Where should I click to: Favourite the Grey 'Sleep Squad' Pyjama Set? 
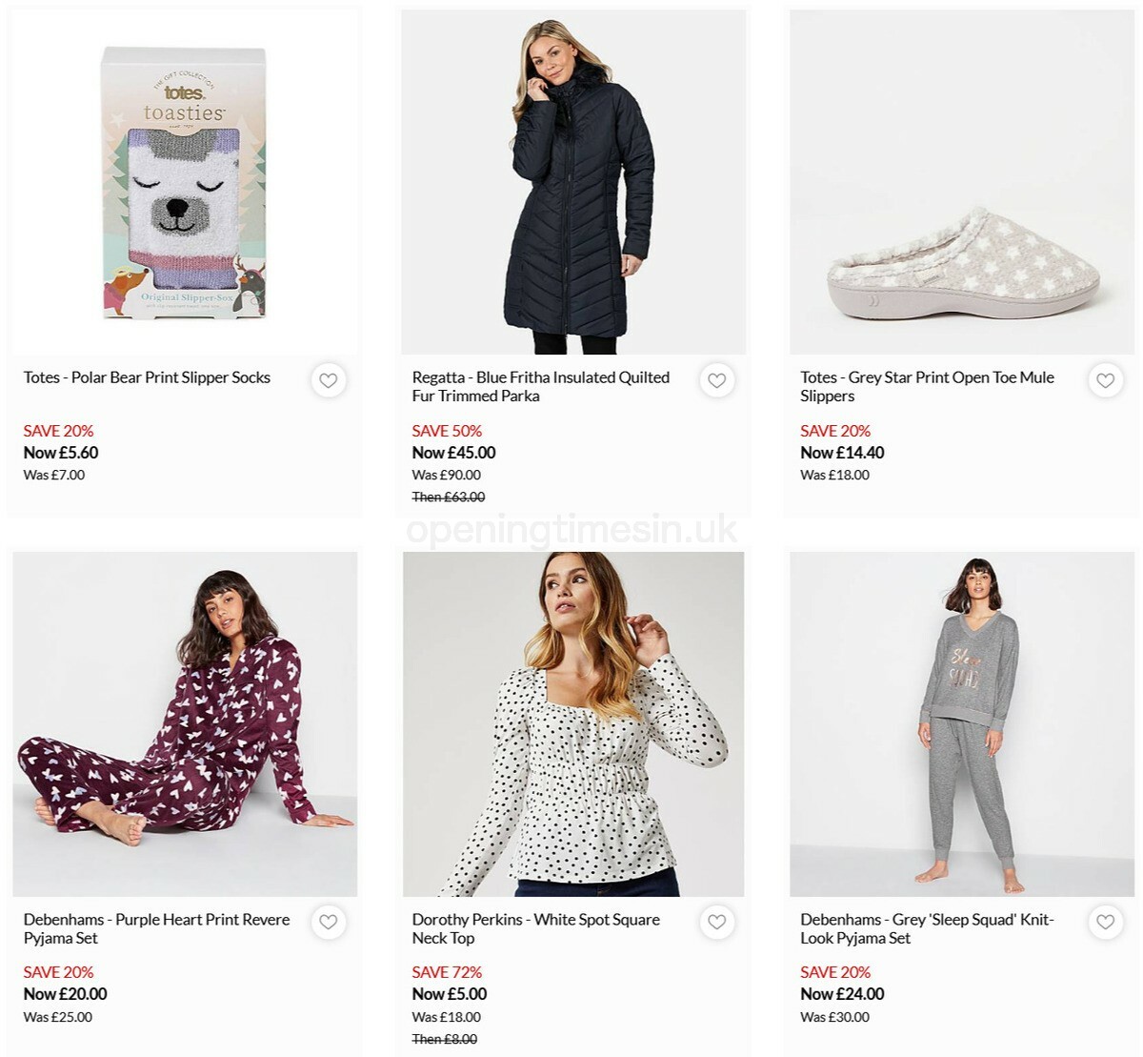point(1106,923)
